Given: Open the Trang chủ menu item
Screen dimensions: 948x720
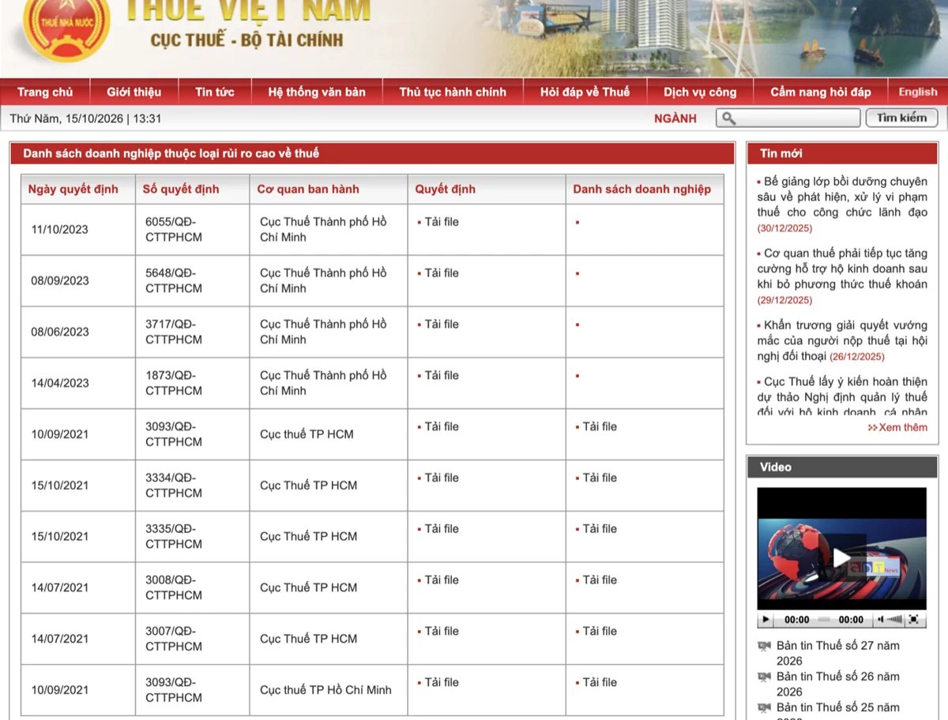Looking at the screenshot, I should (45, 92).
